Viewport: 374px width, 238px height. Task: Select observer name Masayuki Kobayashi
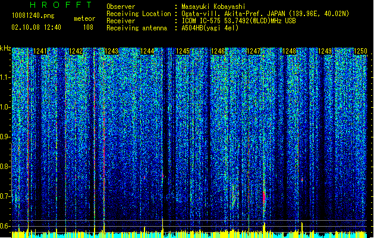click(213, 7)
